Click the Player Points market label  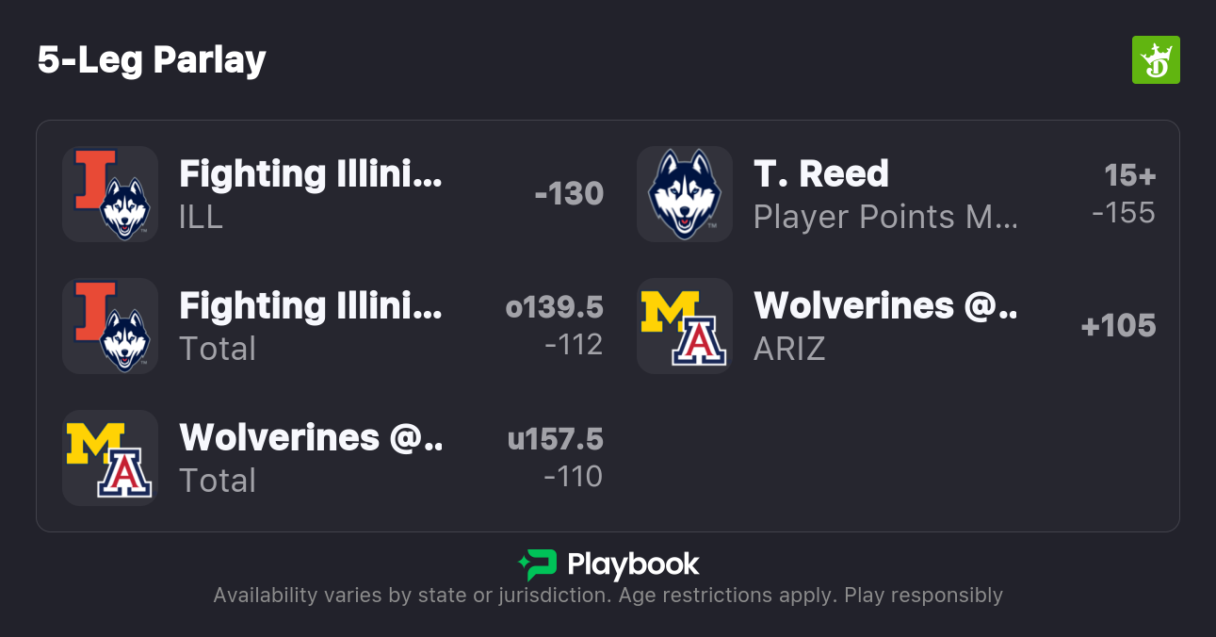point(884,218)
